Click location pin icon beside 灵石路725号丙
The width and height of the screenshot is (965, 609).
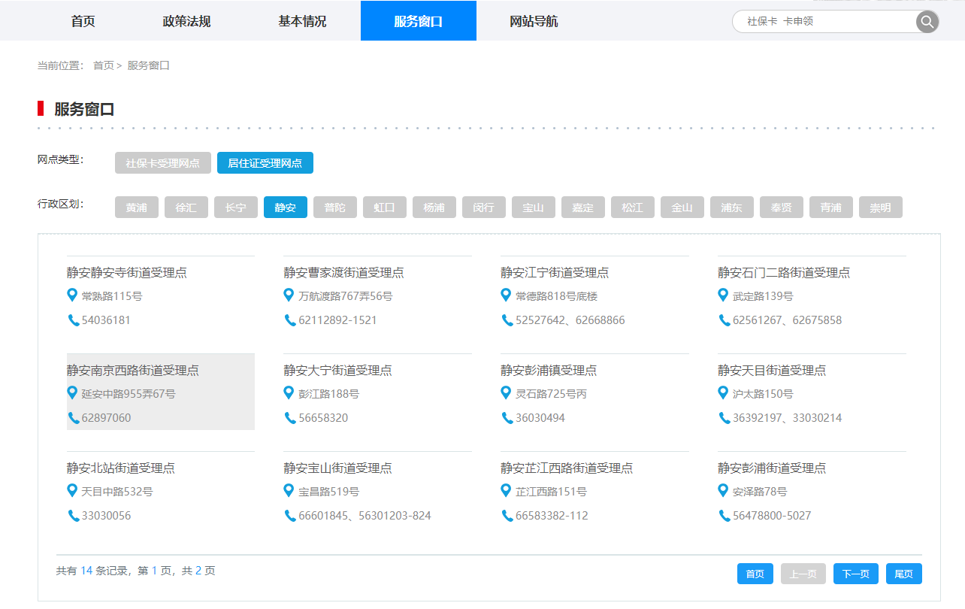(x=506, y=392)
